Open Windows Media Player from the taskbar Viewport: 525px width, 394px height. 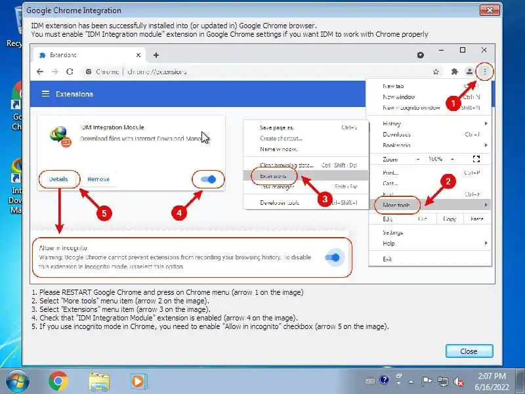pyautogui.click(x=138, y=382)
